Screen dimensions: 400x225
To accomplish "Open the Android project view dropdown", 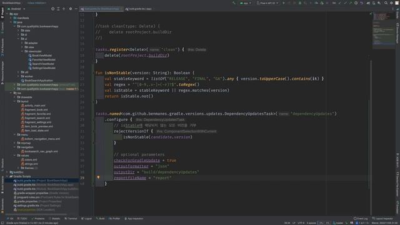I will [16, 9].
